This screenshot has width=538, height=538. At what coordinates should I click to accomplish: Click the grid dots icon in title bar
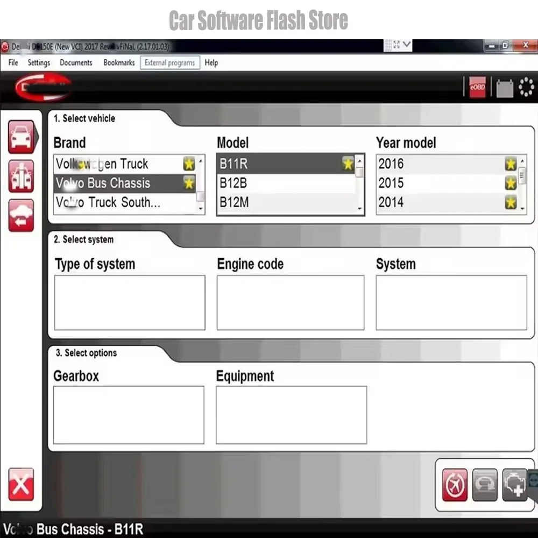[388, 45]
